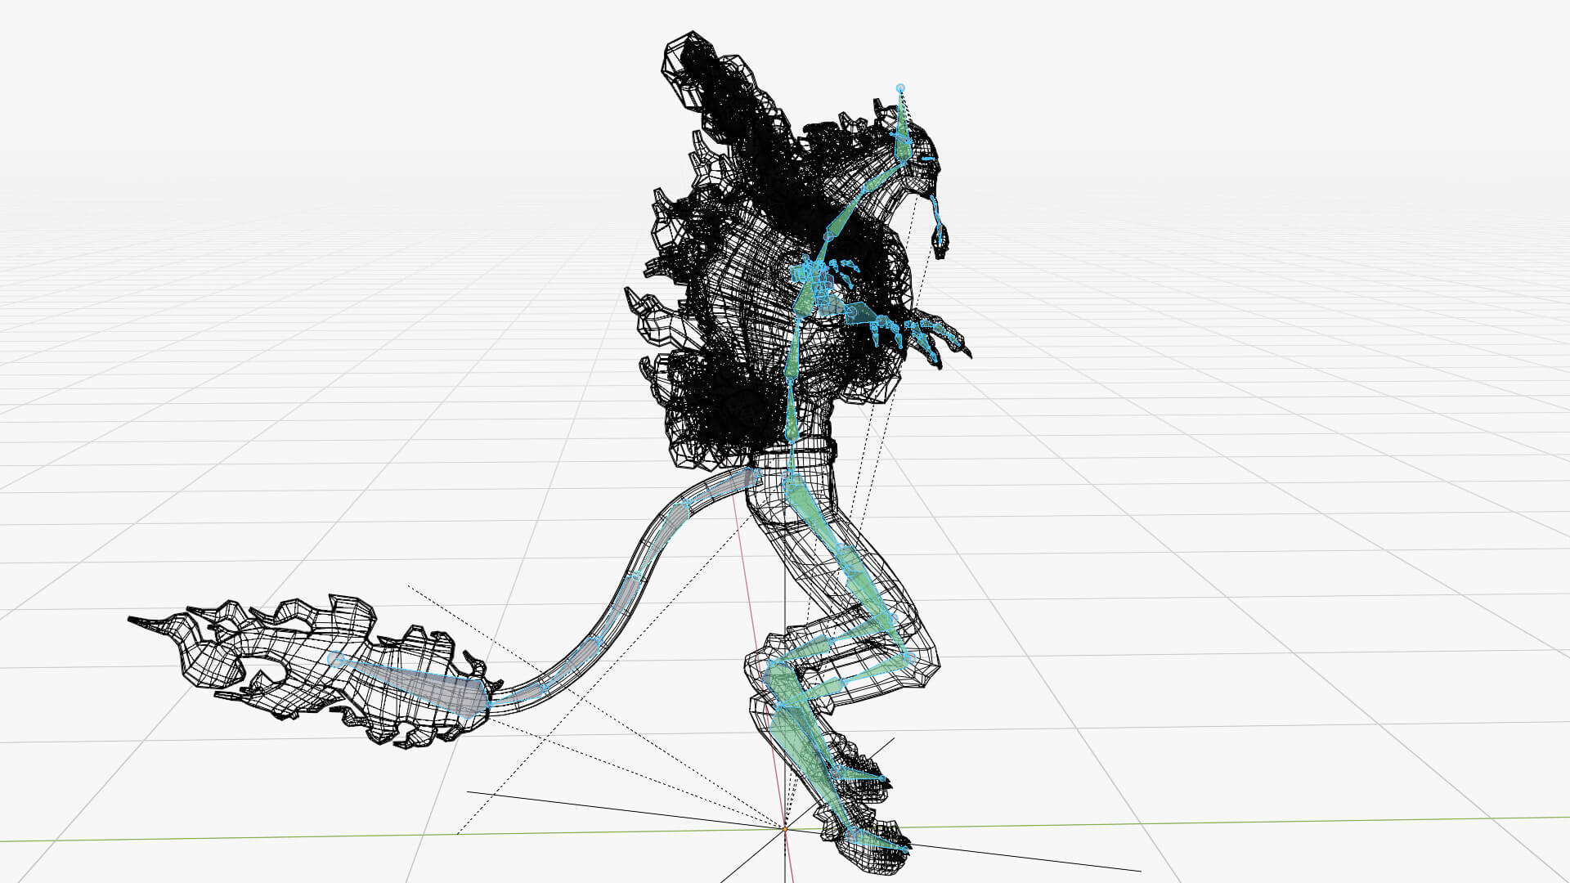The width and height of the screenshot is (1570, 883).
Task: Click the armature origin point on floor
Action: [785, 828]
